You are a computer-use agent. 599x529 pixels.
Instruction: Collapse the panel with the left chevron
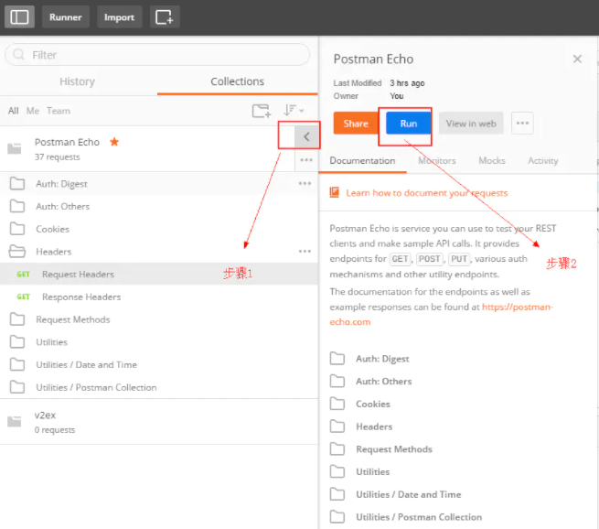pyautogui.click(x=306, y=136)
